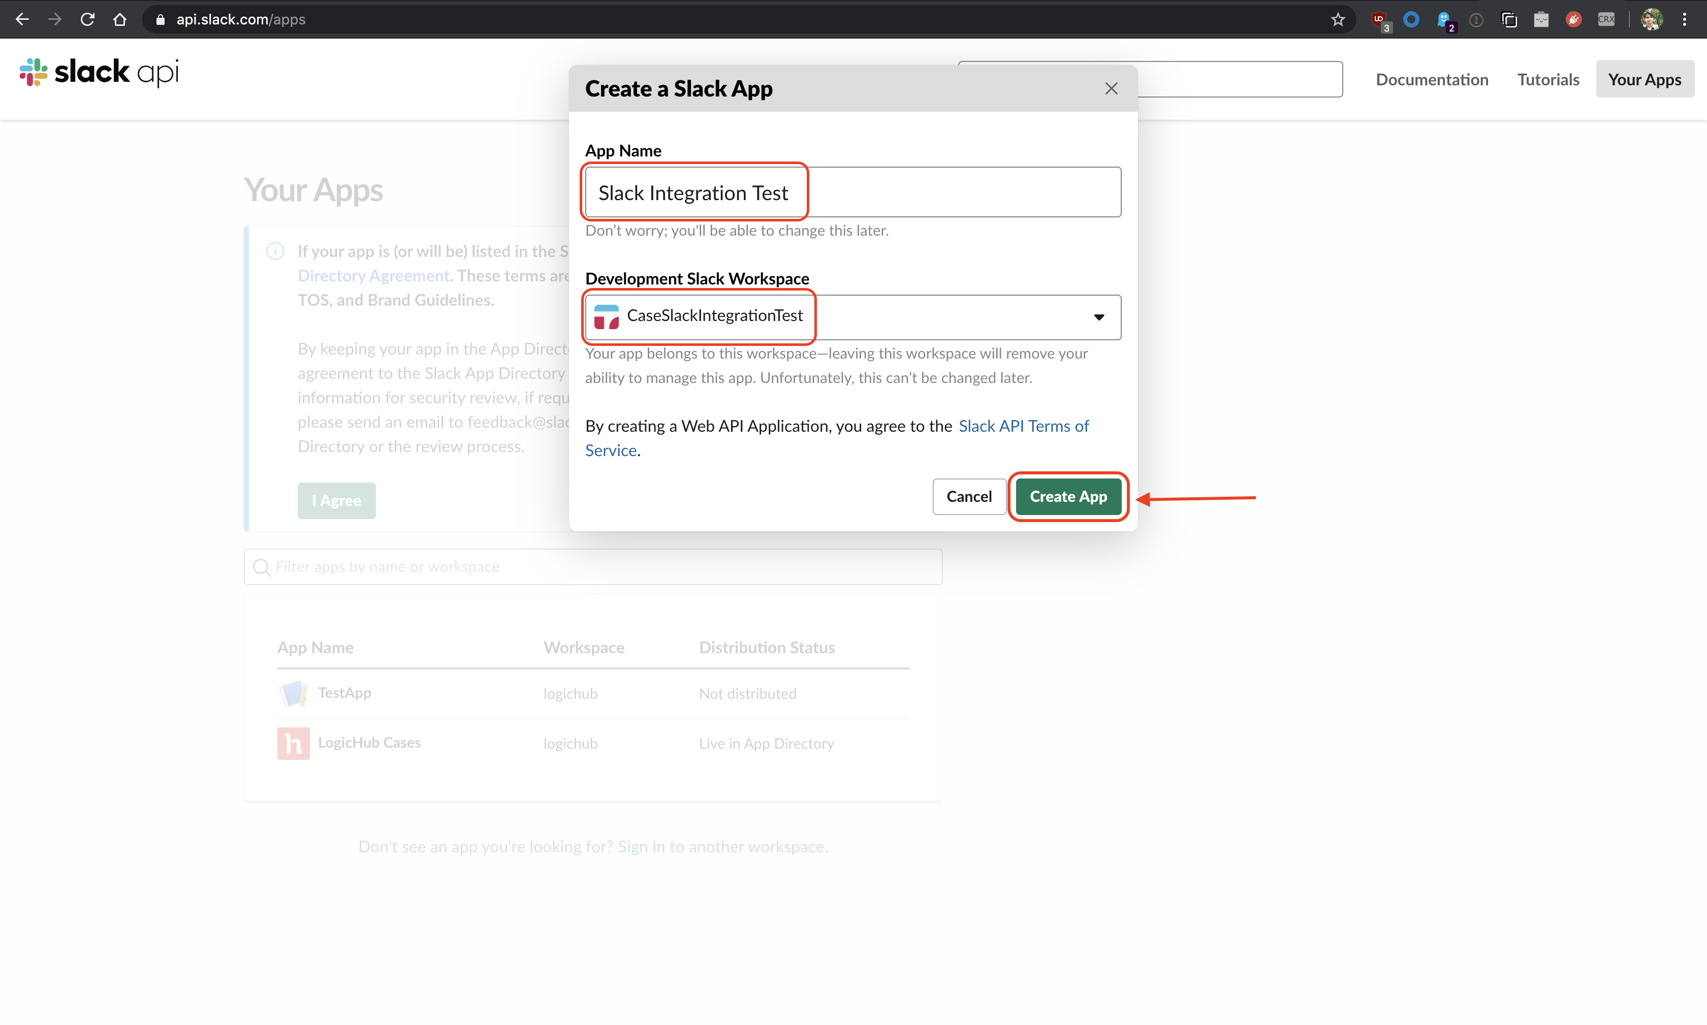1707x1025 pixels.
Task: Open the CRX extension icon
Action: pos(1606,19)
